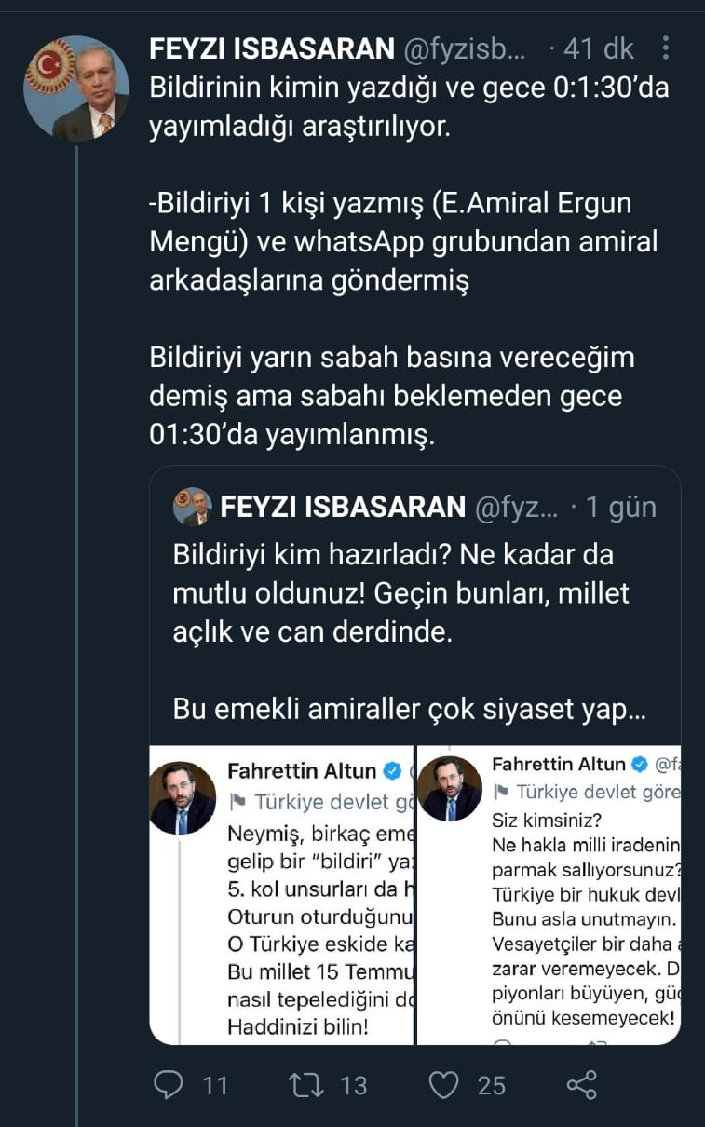Open the quoted tweet's FEYZI ISBASARAN author name
Image resolution: width=705 pixels, height=1127 pixels.
pyautogui.click(x=343, y=507)
